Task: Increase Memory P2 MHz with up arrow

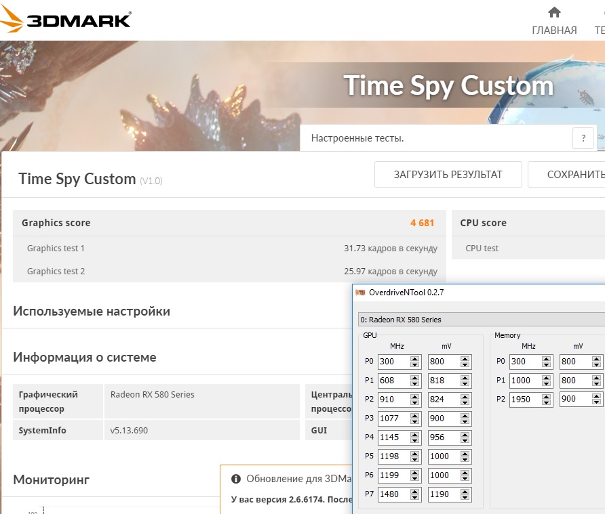Action: [547, 396]
